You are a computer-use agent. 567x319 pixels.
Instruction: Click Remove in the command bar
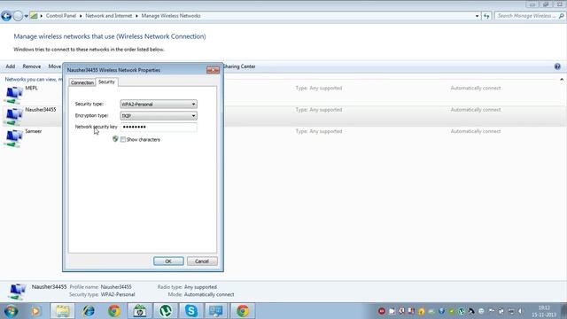coord(32,66)
